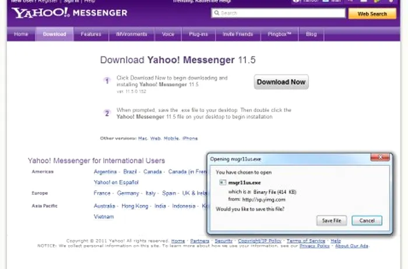Click into the Search input field

[x=278, y=13]
